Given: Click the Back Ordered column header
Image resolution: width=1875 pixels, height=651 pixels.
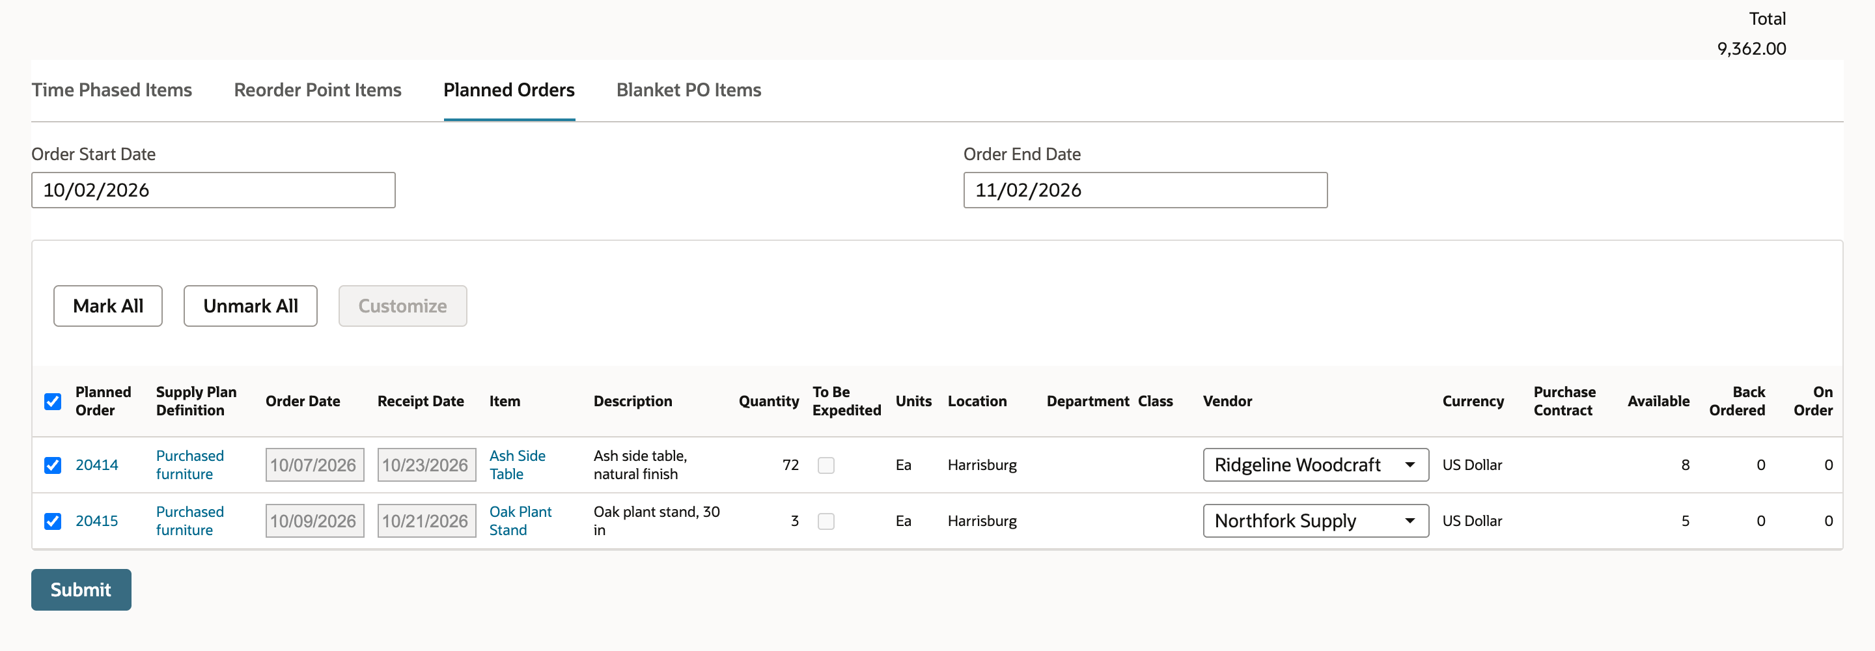Looking at the screenshot, I should 1737,401.
